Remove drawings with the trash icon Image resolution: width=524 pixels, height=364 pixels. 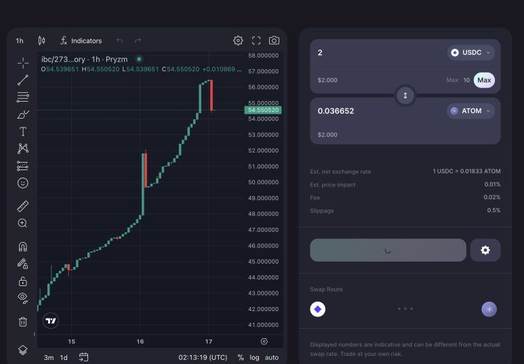pos(23,321)
